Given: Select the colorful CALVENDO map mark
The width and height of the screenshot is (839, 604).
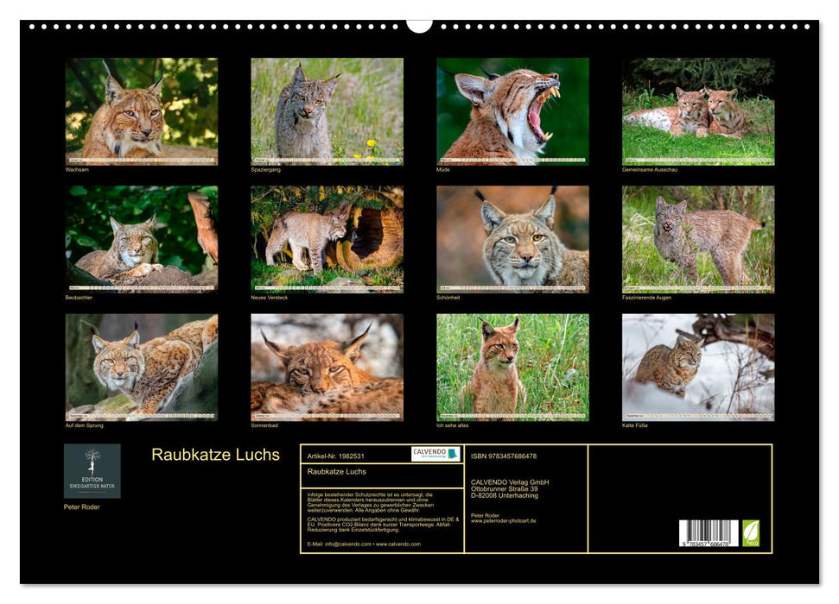Looking at the screenshot, I should pos(451,453).
